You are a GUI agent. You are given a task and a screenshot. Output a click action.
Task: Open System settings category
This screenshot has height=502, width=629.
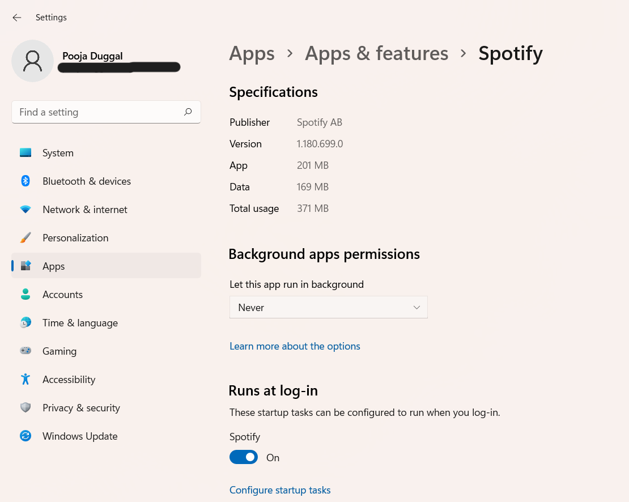click(x=58, y=153)
